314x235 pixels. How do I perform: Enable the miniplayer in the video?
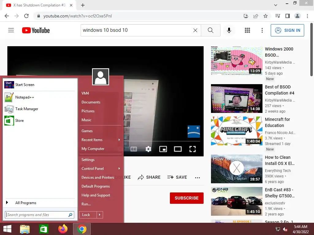click(x=163, y=149)
